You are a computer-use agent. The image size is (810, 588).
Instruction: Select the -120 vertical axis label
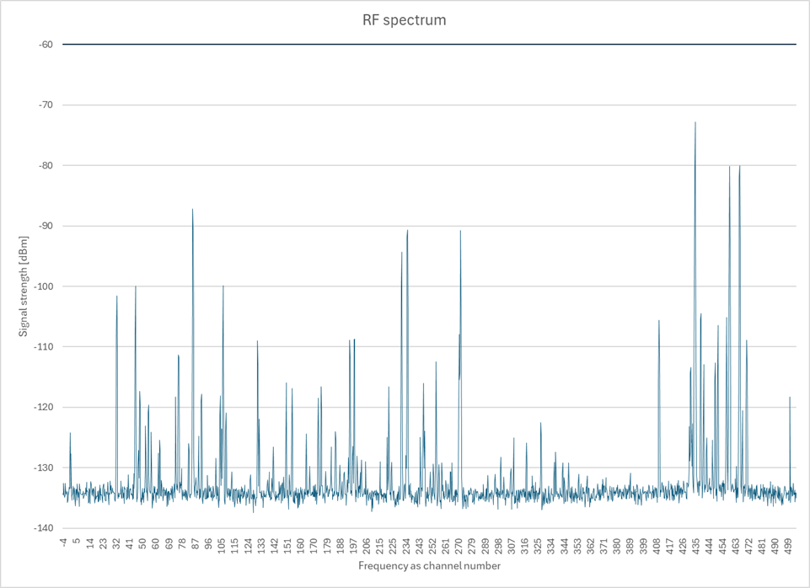[x=44, y=407]
